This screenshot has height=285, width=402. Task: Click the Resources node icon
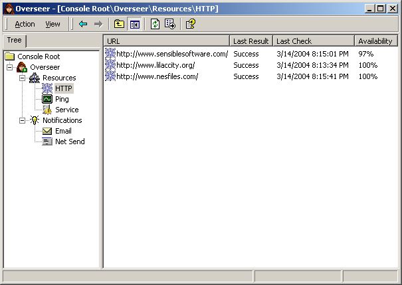coord(35,78)
